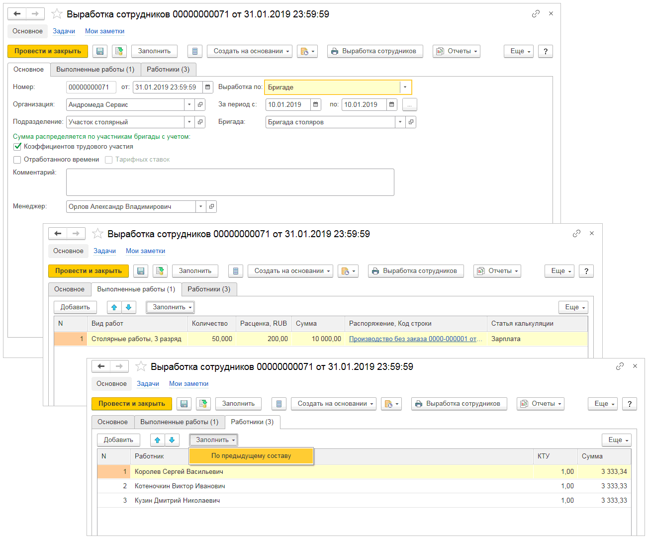Choose По предыдущему составу menu option
The height and width of the screenshot is (538, 648).
pyautogui.click(x=251, y=456)
